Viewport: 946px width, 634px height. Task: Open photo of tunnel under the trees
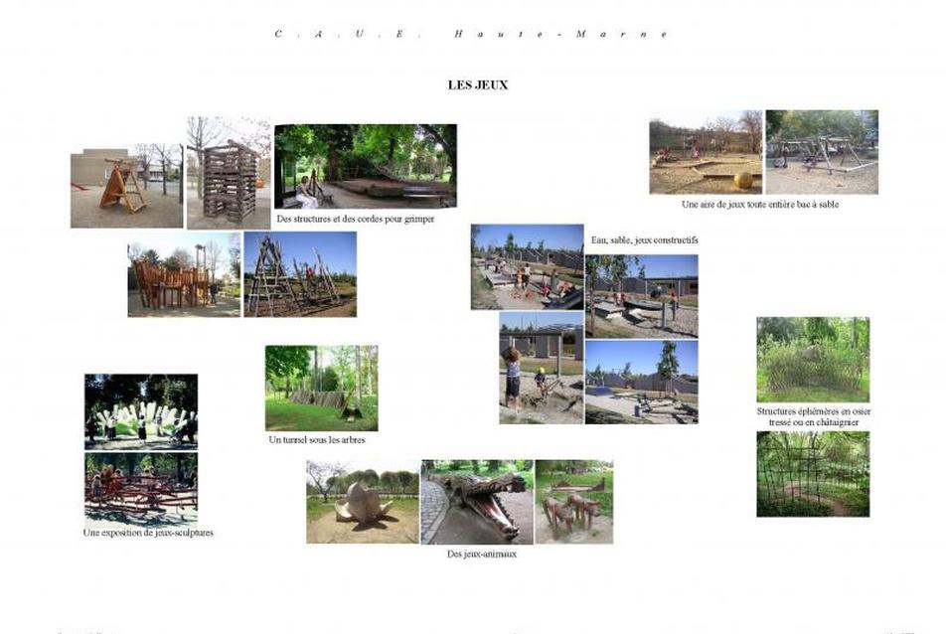(322, 388)
